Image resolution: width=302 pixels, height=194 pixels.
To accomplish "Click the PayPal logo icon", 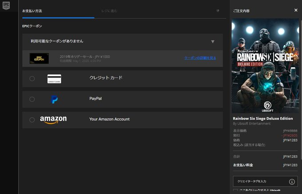I will pos(54,99).
